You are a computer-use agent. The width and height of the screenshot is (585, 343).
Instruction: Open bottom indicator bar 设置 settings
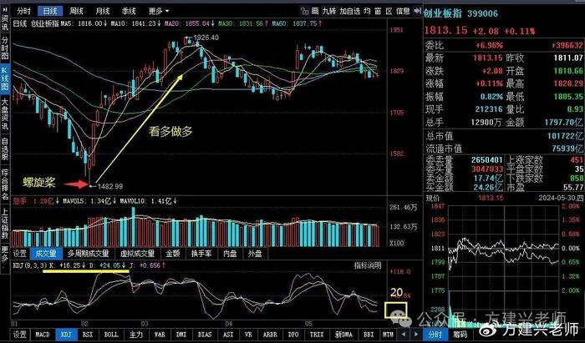(20, 335)
